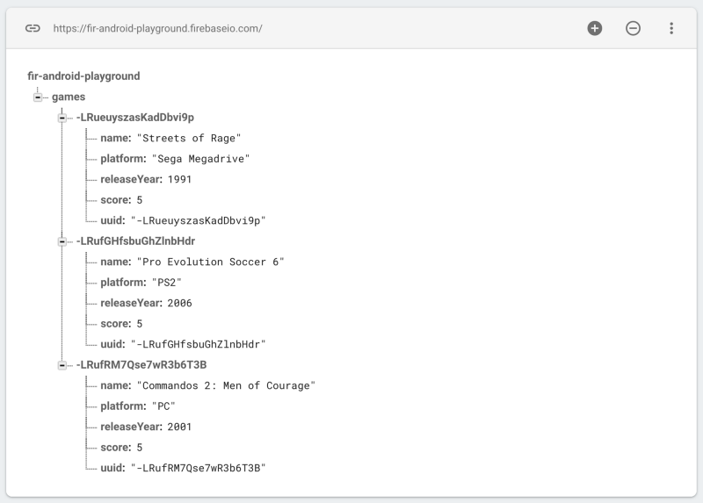The image size is (703, 503).
Task: Click score value under Streets of Rage
Action: 140,200
